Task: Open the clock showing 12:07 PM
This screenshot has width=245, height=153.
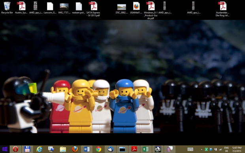Action: 237,149
